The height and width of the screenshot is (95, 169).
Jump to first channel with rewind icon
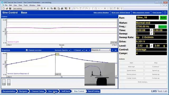(86, 50)
